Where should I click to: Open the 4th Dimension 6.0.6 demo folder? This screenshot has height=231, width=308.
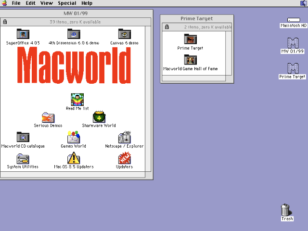coord(74,34)
